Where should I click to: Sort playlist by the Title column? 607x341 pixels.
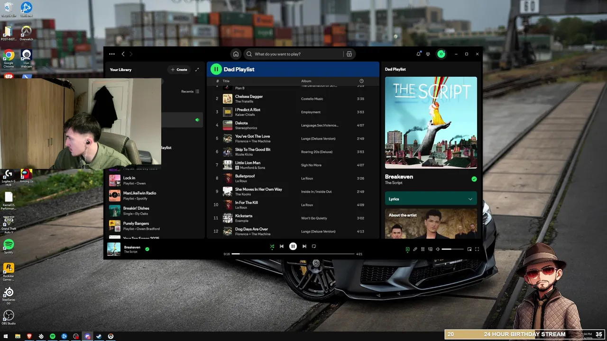pos(226,81)
